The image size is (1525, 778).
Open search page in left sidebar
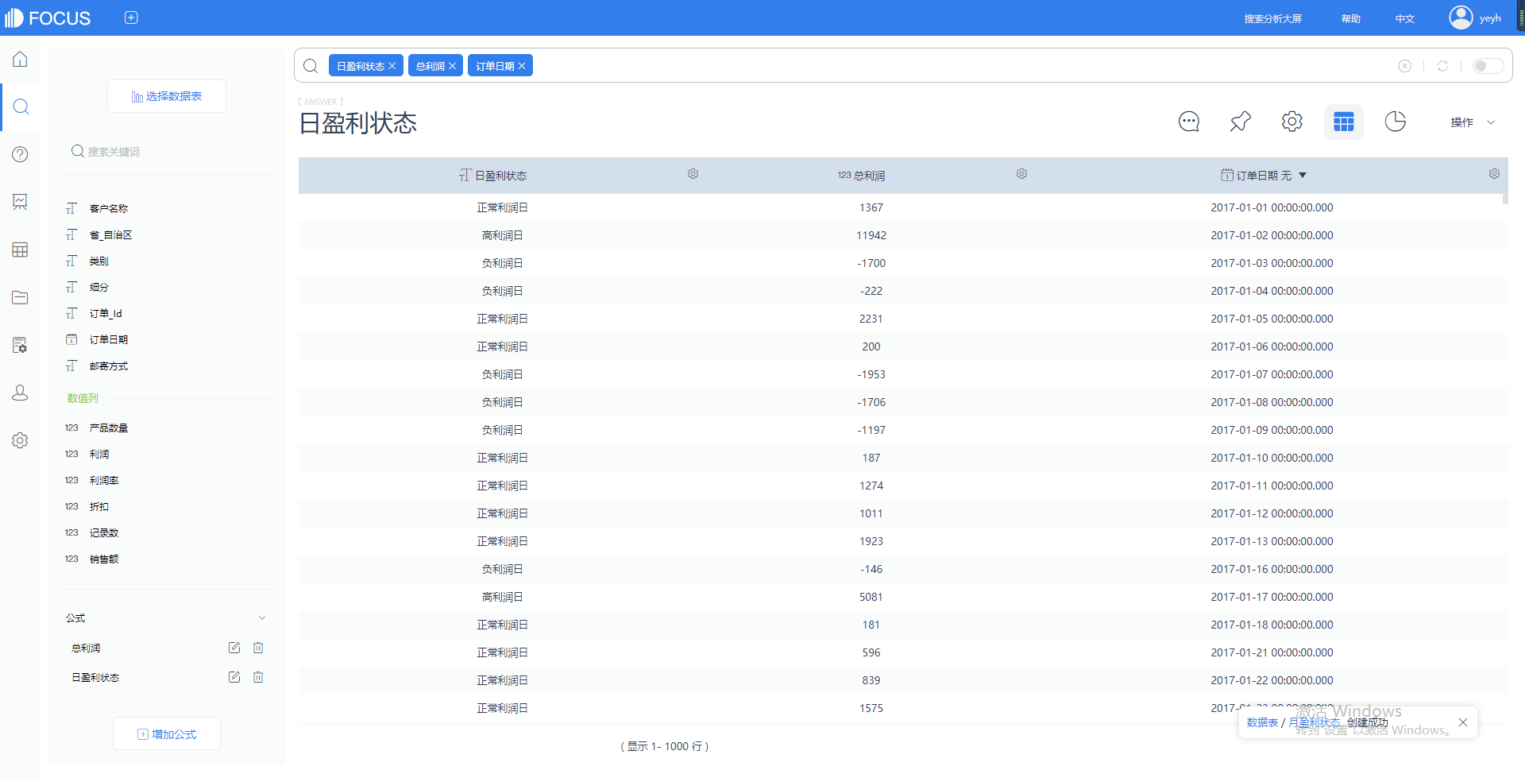tap(21, 106)
